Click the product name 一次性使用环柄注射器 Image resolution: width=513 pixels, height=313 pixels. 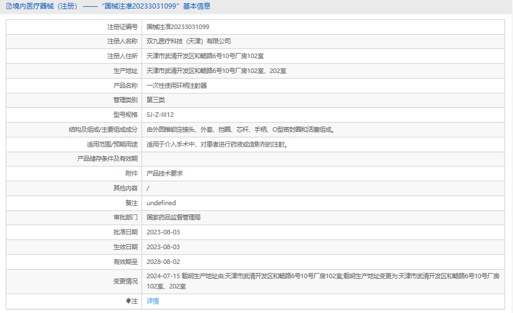click(x=177, y=86)
